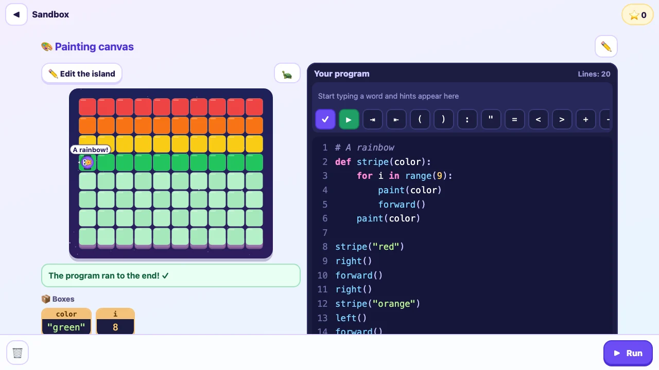659x370 pixels.
Task: Click the pencil edit icon beside the title
Action: tap(606, 46)
